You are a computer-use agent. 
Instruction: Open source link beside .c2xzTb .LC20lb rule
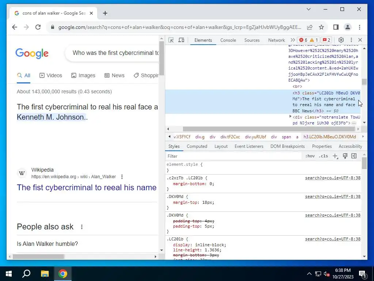[333, 178]
